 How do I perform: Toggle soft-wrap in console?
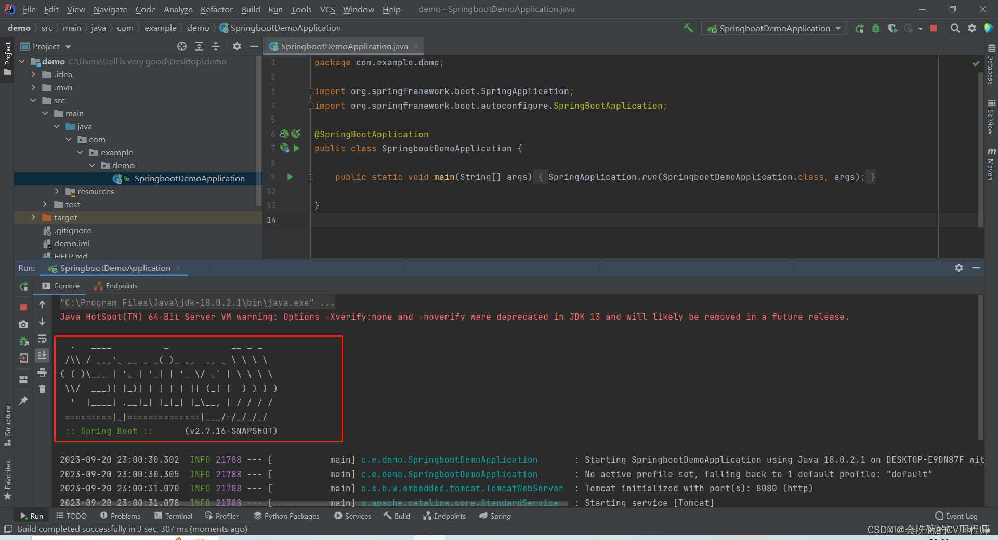(42, 339)
